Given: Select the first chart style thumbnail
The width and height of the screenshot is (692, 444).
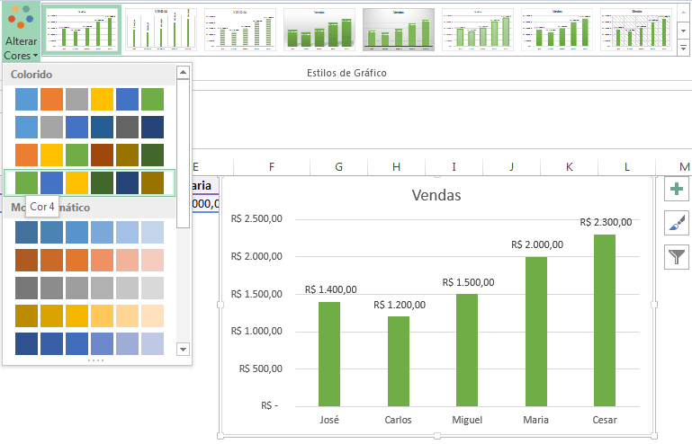Looking at the screenshot, I should tap(82, 30).
